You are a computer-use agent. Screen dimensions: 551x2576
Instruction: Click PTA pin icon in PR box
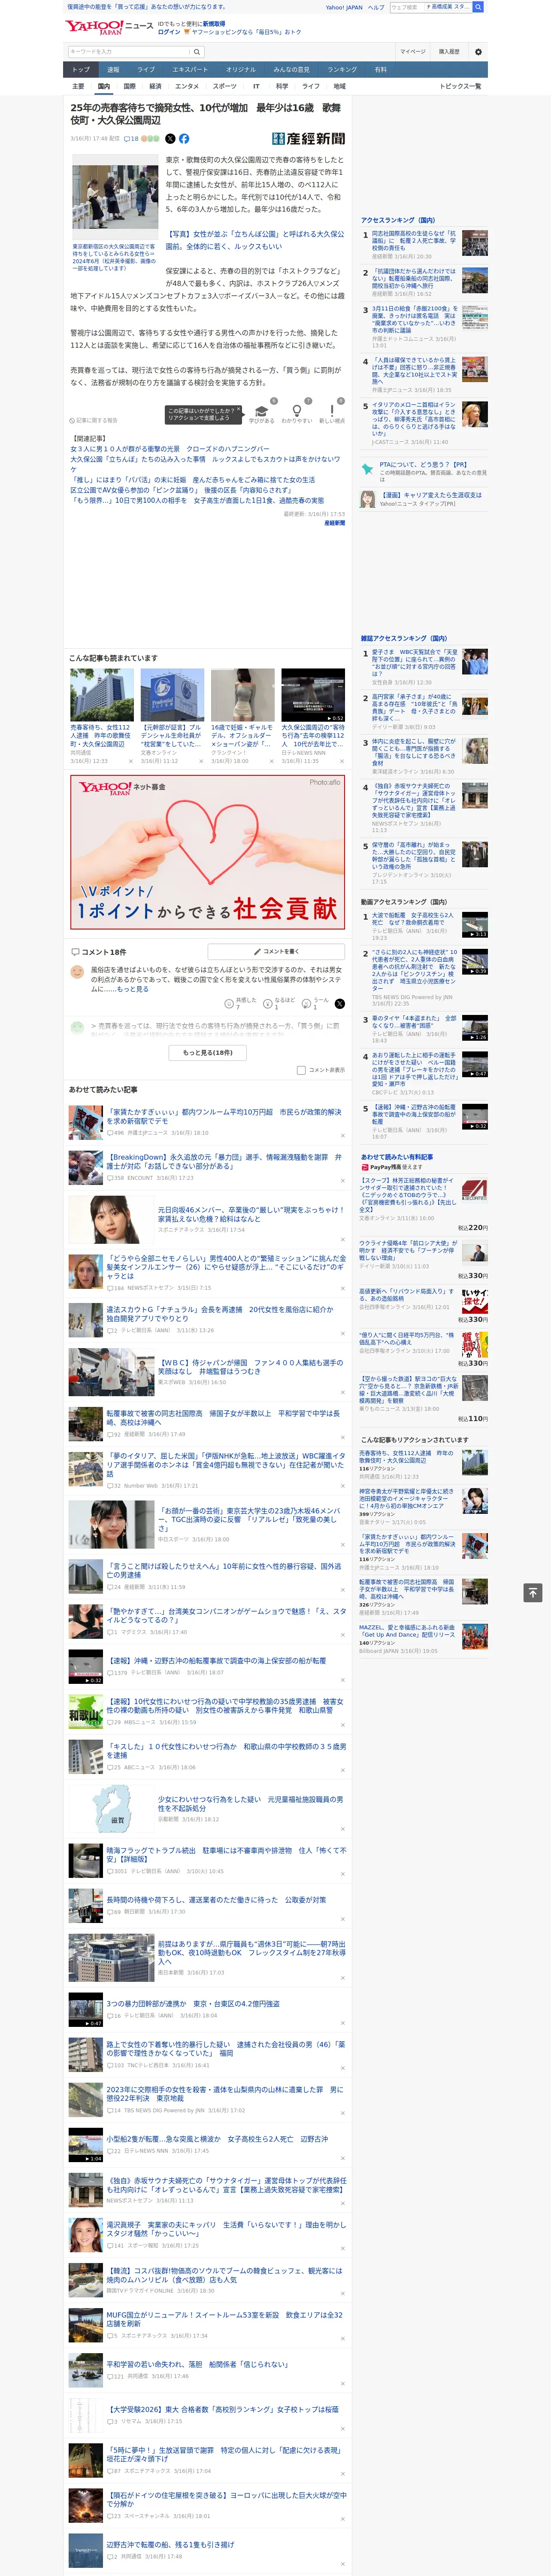click(368, 468)
